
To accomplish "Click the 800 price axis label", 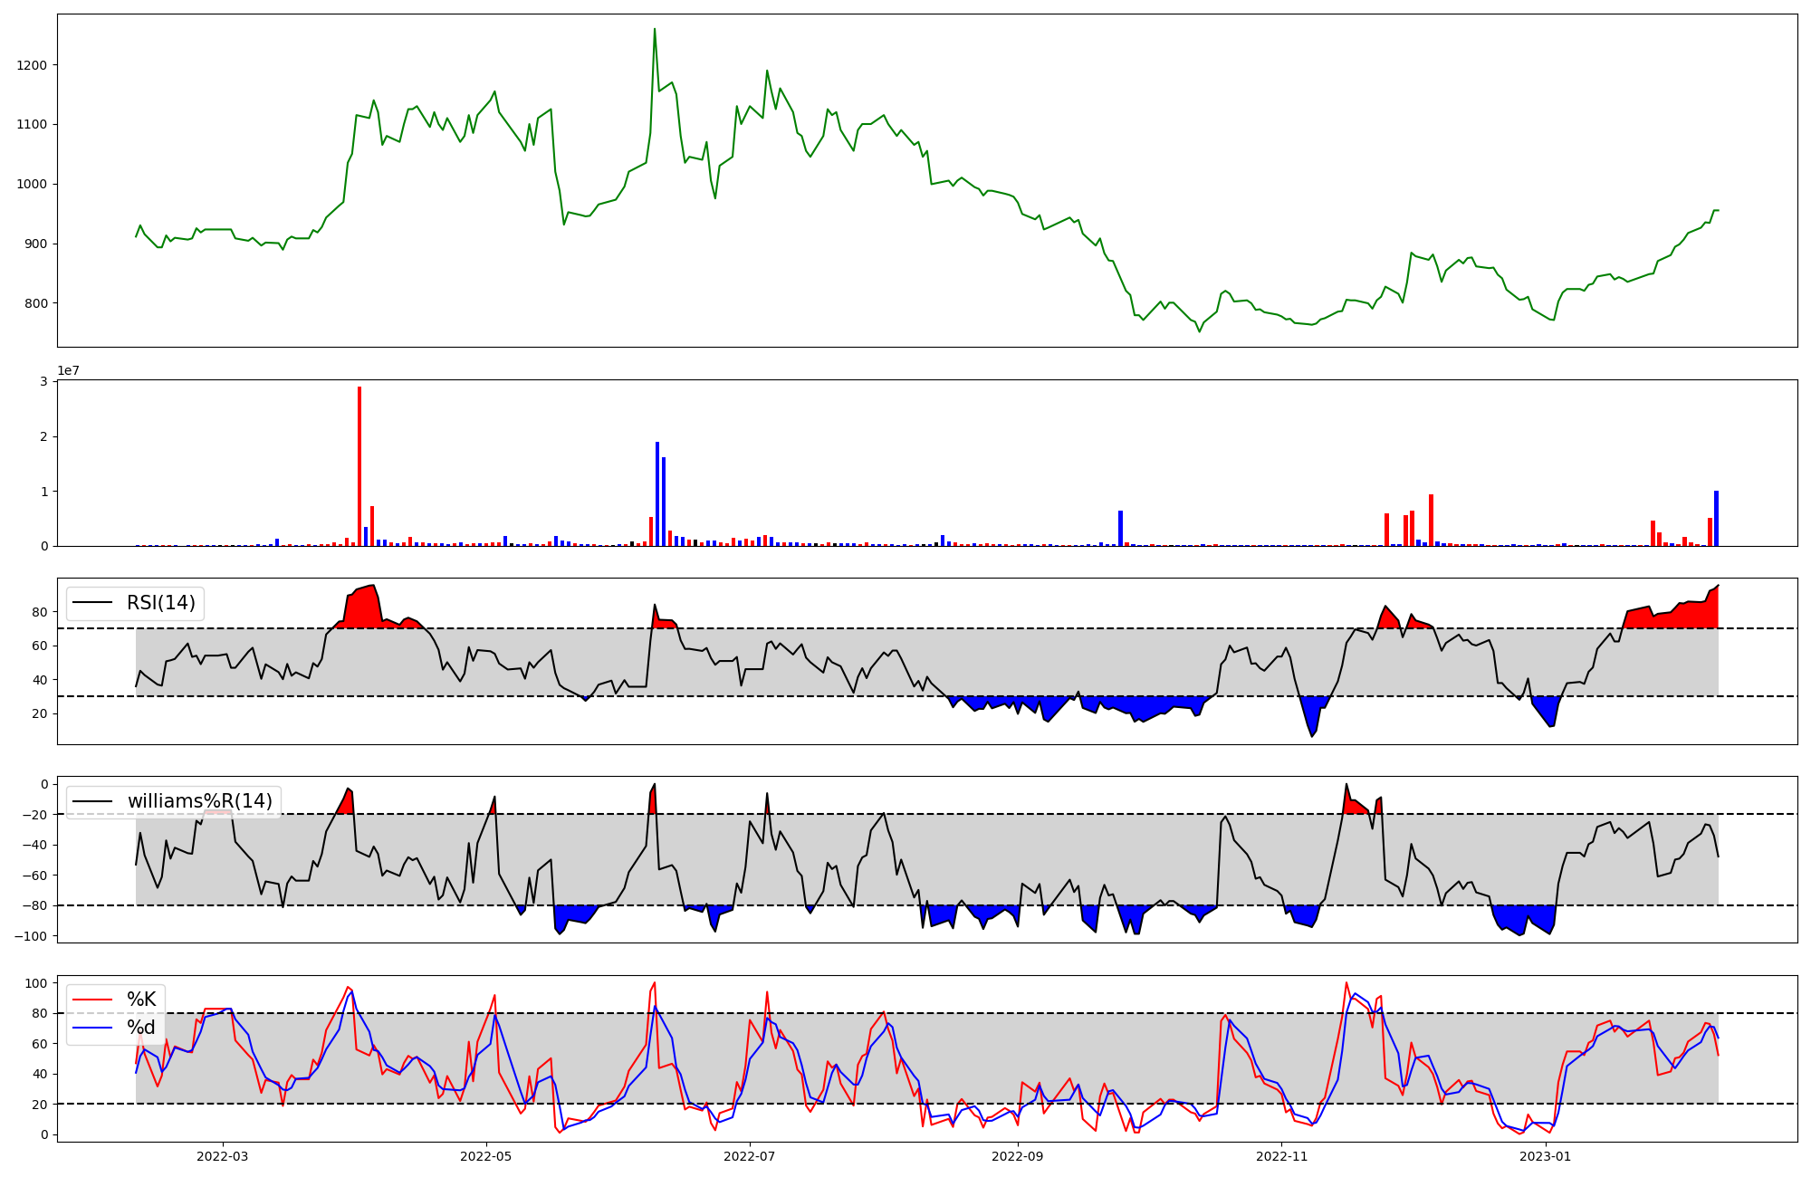I will (35, 303).
